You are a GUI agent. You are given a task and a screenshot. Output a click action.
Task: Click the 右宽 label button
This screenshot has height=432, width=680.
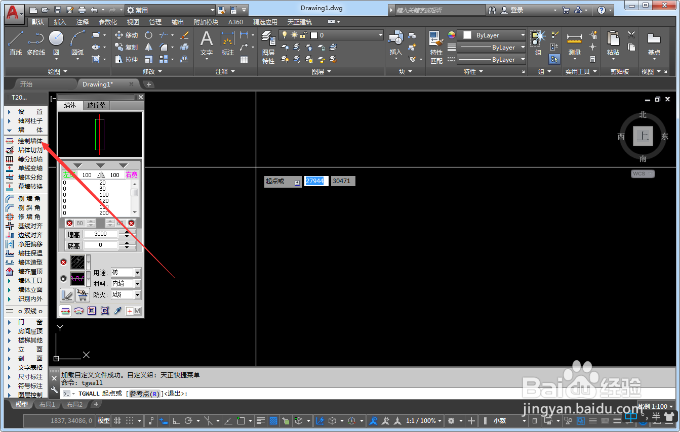pos(132,175)
